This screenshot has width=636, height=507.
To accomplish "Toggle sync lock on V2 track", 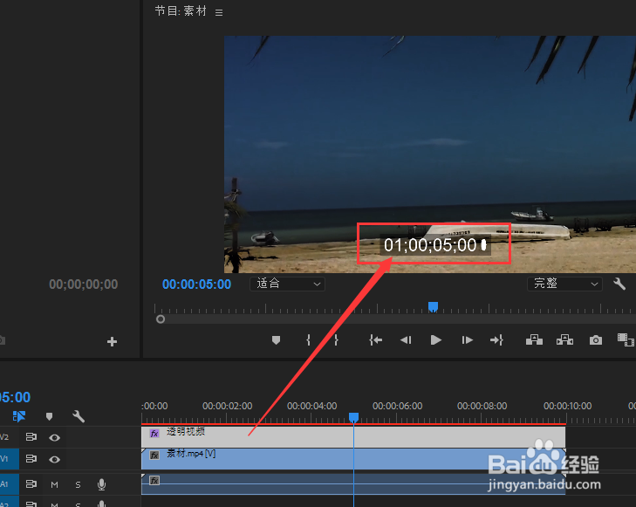I will point(31,437).
